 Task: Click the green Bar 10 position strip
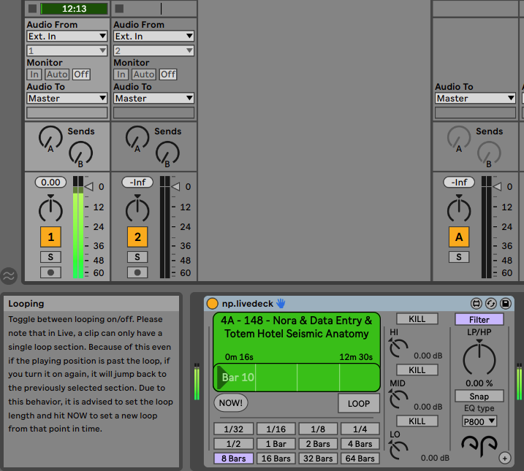[297, 378]
